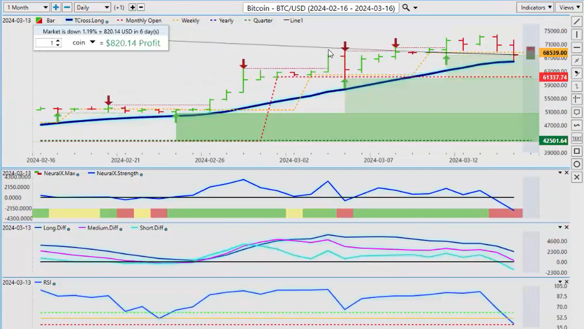Select the dotted crosshair tool
The height and width of the screenshot is (329, 584).
(x=577, y=99)
